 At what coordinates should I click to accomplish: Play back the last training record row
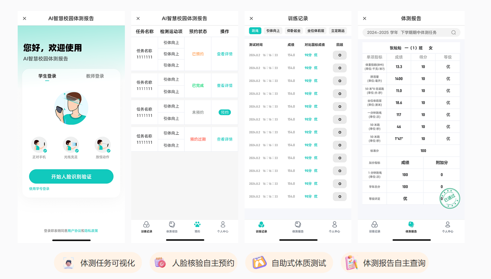(x=339, y=197)
